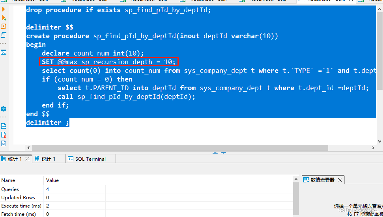
Task: Click the editor horizontal scrollbar thumb
Action: 180,148
